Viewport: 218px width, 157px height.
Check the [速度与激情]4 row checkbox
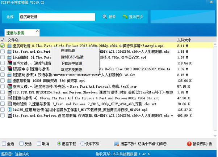(3, 75)
